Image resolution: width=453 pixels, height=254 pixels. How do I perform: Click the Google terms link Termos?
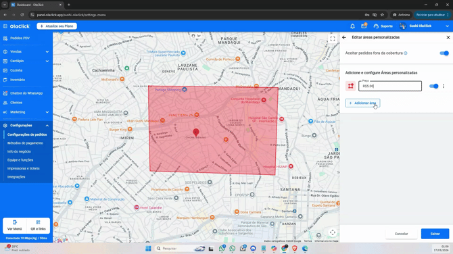(x=308, y=241)
